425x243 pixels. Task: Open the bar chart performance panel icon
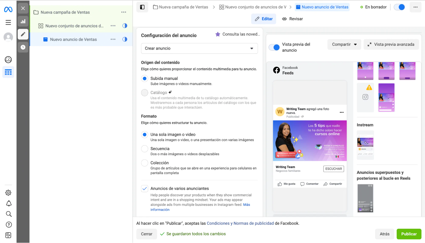point(23,21)
